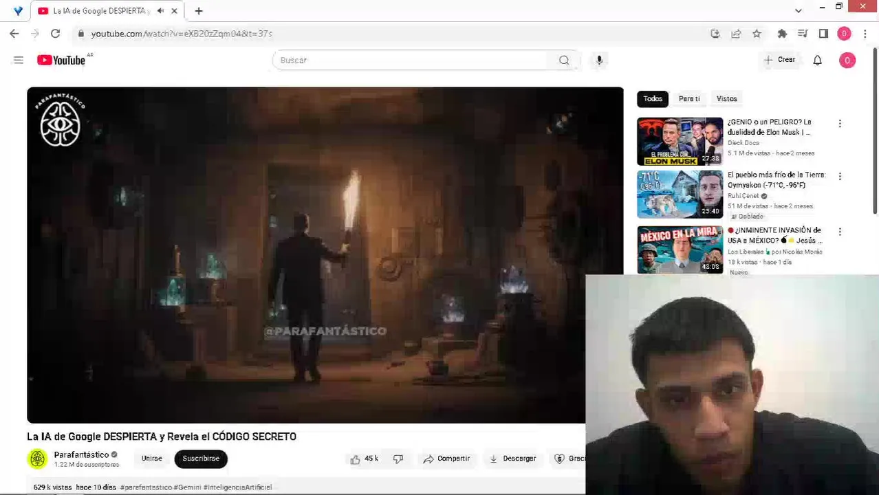The image size is (879, 495).
Task: Open the YouTube hamburger guide menu
Action: (19, 60)
